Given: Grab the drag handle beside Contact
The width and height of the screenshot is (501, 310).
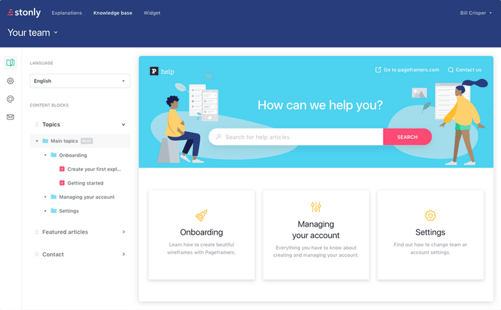Looking at the screenshot, I should (x=37, y=254).
